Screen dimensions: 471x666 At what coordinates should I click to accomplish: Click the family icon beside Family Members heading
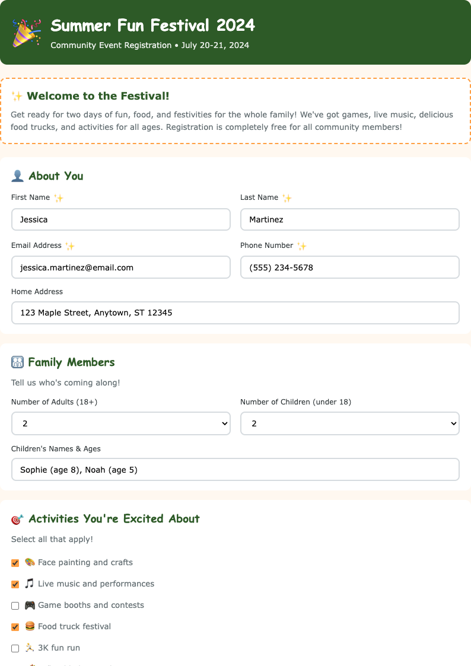point(17,362)
